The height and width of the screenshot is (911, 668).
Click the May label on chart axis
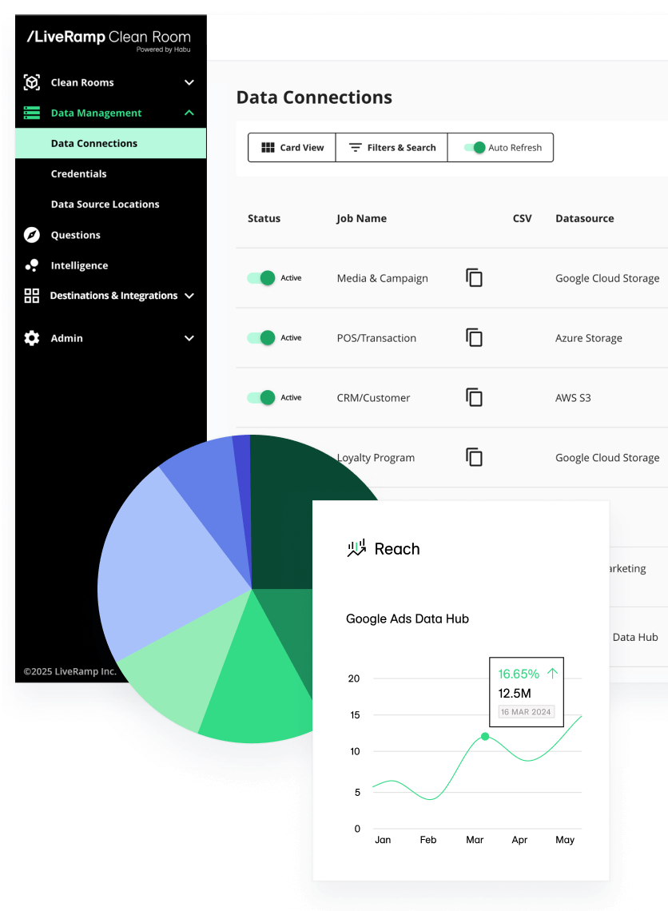[565, 840]
